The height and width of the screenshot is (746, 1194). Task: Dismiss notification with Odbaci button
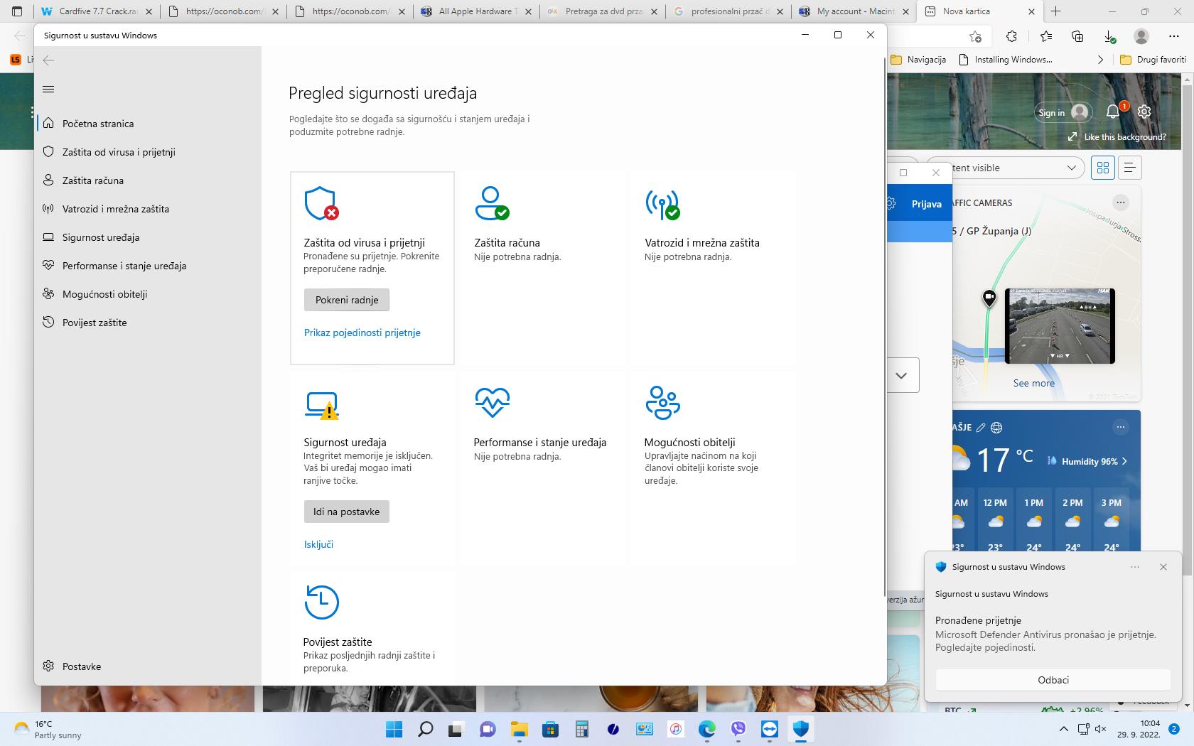(1053, 680)
